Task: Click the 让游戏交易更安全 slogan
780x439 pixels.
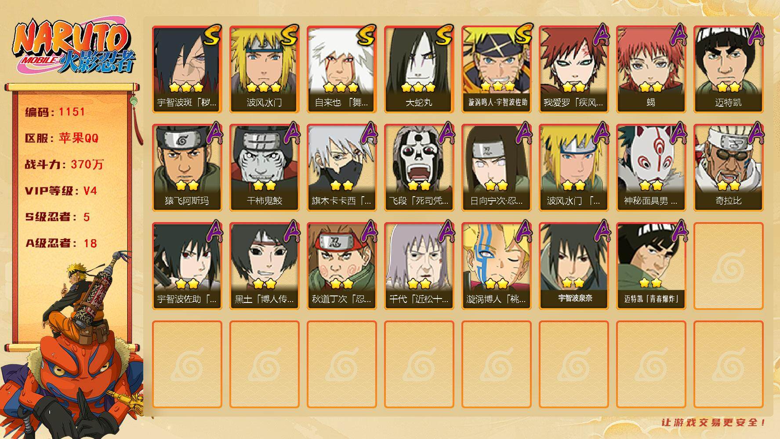Action: tap(714, 422)
